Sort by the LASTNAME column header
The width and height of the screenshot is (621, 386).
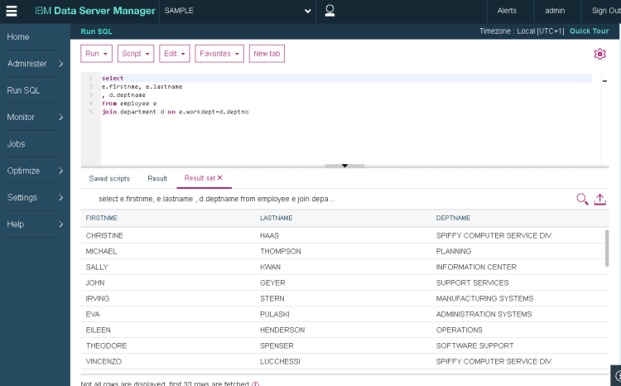click(x=272, y=218)
